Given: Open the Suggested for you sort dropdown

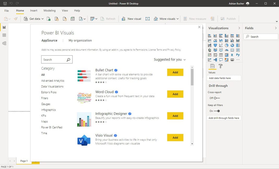Looking at the screenshot, I should click(x=170, y=59).
